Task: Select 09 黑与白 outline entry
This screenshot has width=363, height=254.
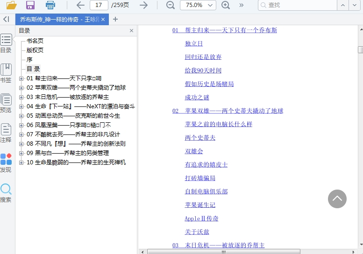Action: coord(68,153)
